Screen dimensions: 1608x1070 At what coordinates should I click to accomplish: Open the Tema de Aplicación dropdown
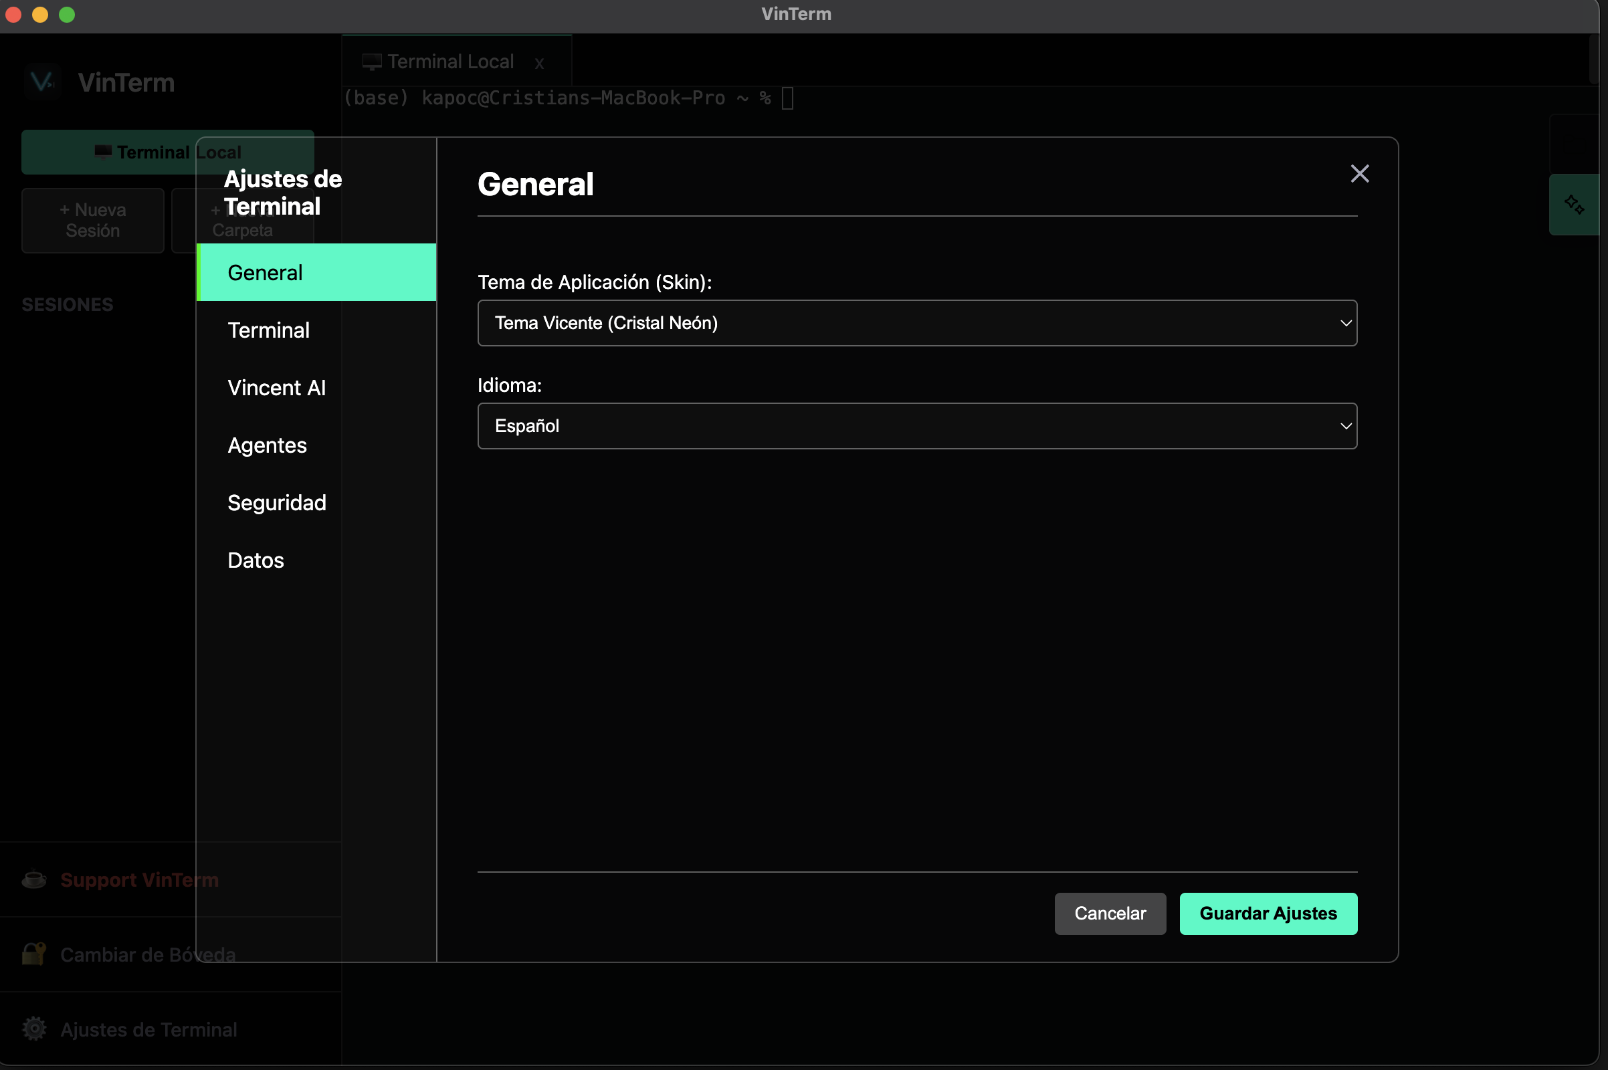[917, 323]
